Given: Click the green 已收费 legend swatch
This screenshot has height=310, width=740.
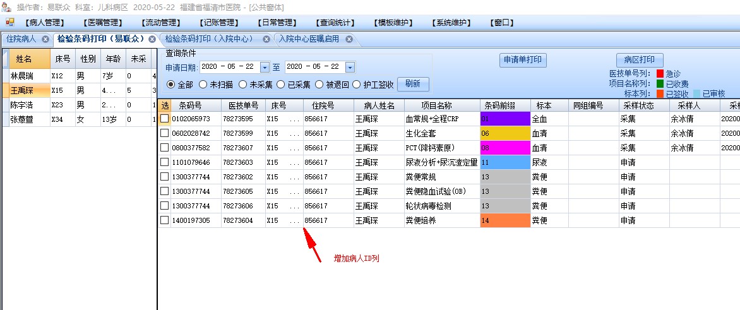Looking at the screenshot, I should tap(660, 83).
